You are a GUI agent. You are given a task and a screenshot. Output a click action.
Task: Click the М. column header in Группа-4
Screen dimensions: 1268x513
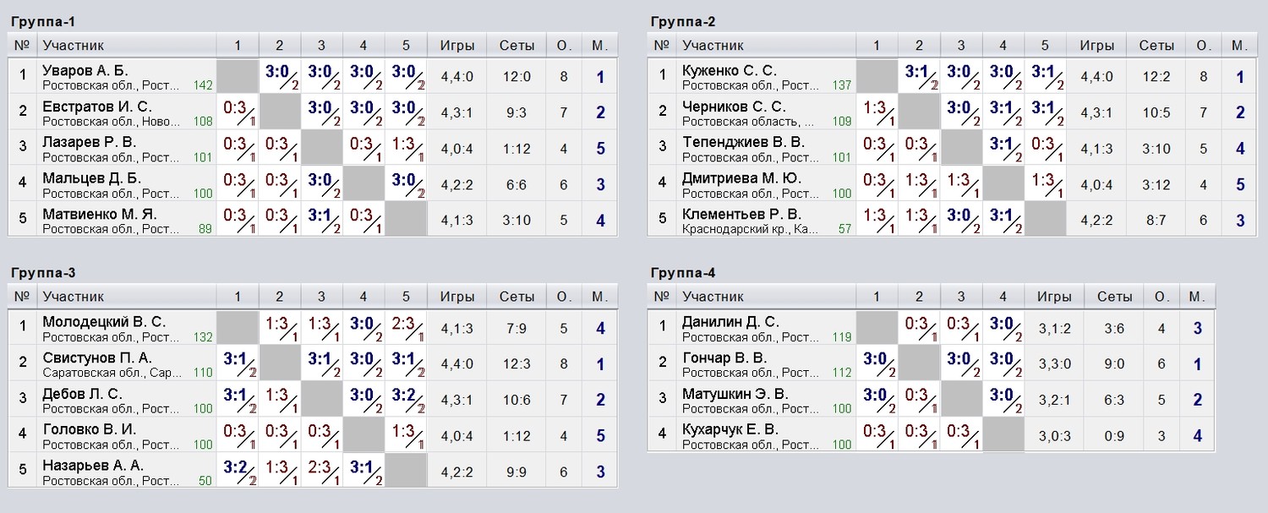pos(1195,297)
